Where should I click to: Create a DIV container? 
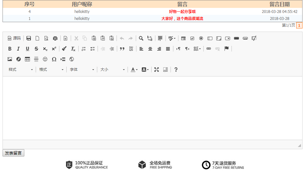coord(131,49)
